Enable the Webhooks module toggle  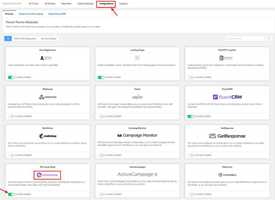tap(11, 116)
